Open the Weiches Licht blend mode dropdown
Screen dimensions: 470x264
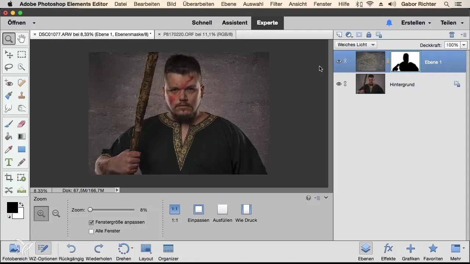tap(356, 45)
